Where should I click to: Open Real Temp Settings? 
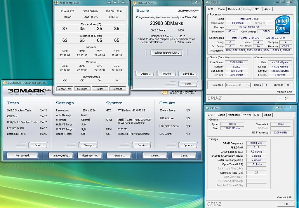117,89
